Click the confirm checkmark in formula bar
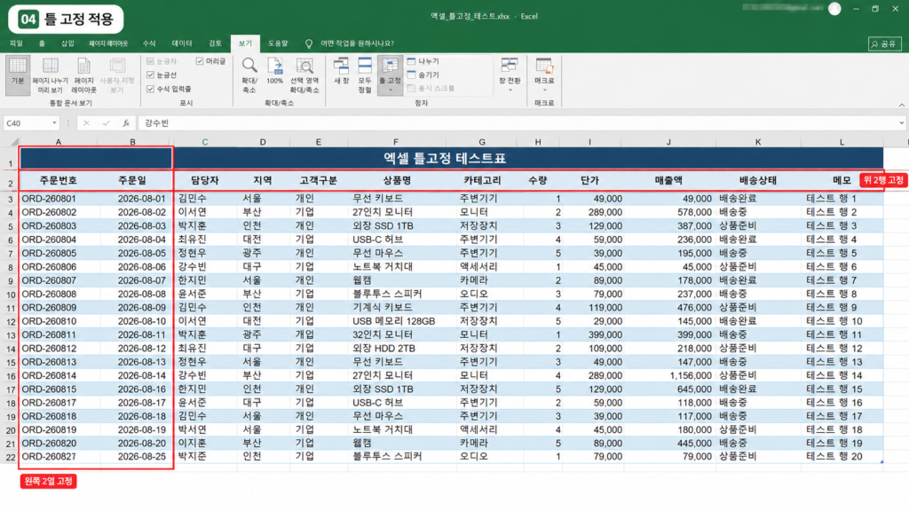 pyautogui.click(x=107, y=122)
